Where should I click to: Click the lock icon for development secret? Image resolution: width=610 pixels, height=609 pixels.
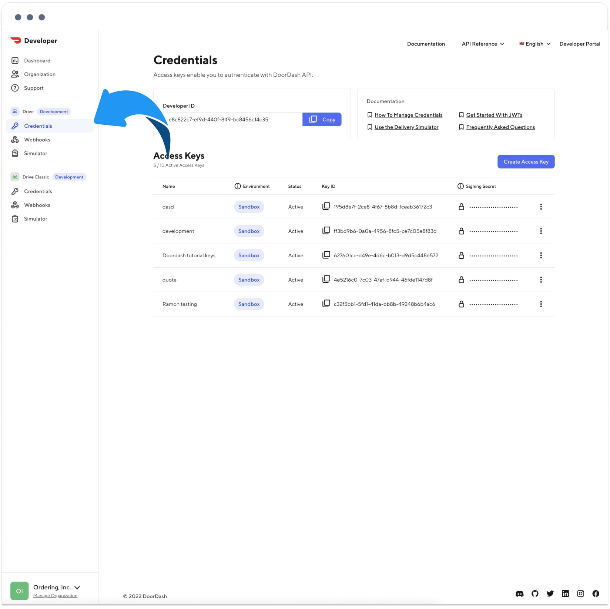pyautogui.click(x=461, y=231)
